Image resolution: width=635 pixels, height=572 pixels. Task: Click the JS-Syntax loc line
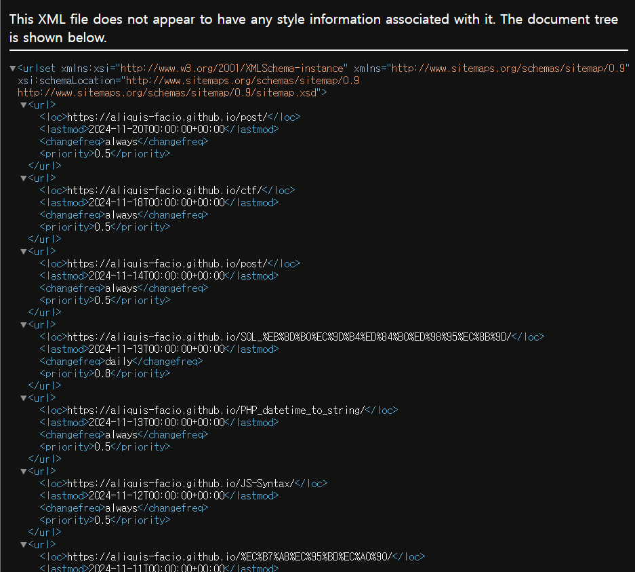pos(184,484)
